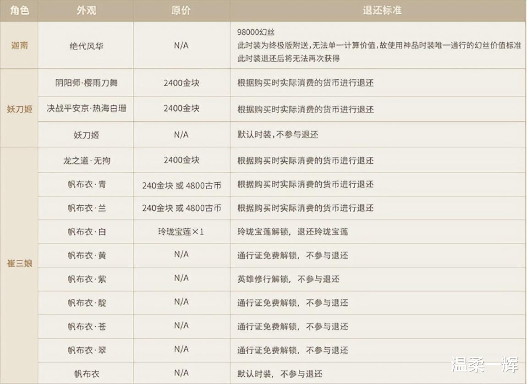Click 默认时装 refund text in the plain 帆布衣 row
Image resolution: width=527 pixels, height=384 pixels.
pyautogui.click(x=280, y=373)
